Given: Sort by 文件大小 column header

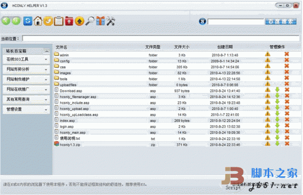Looking at the screenshot, I should pyautogui.click(x=182, y=47).
